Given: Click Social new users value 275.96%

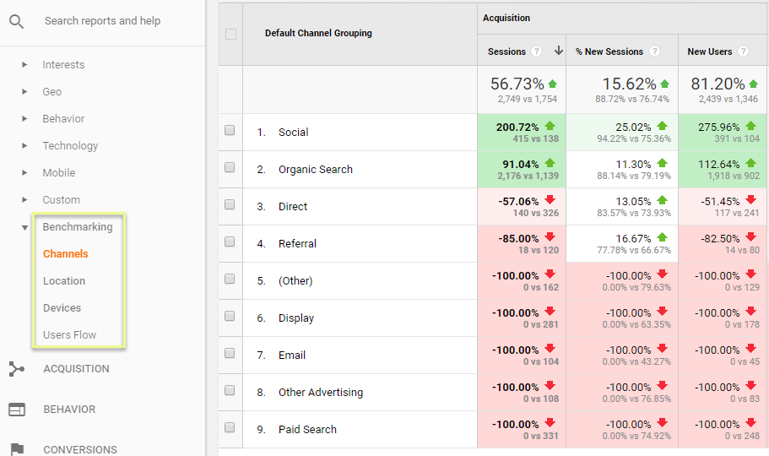Looking at the screenshot, I should point(719,128).
